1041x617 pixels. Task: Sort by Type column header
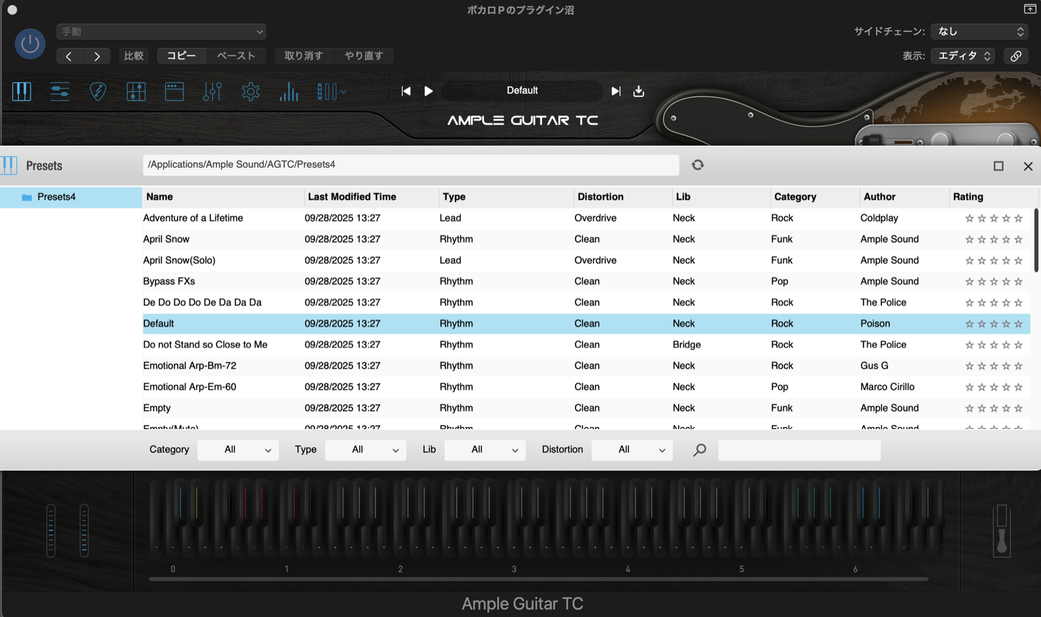tap(506, 197)
